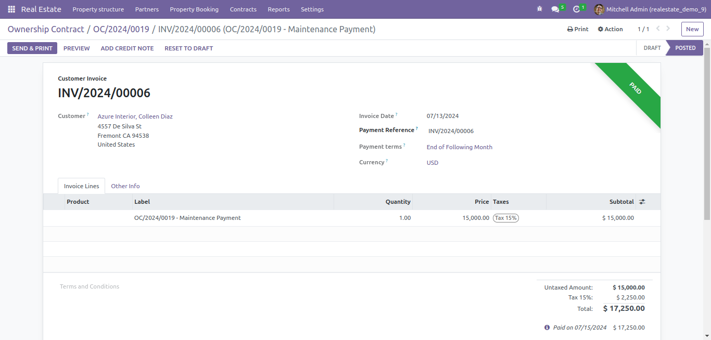Click the invoice number INV/2024/00006 heading
Viewport: 711px width, 340px height.
coord(104,93)
